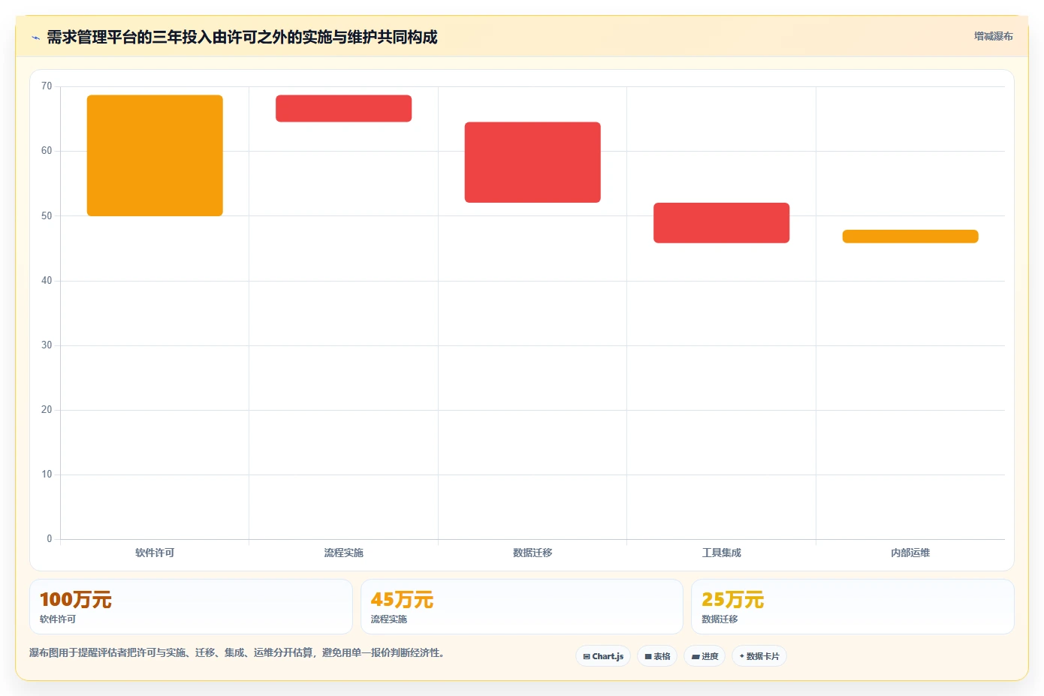Click the 50 y-axis tick label
1044x696 pixels.
[x=47, y=216]
